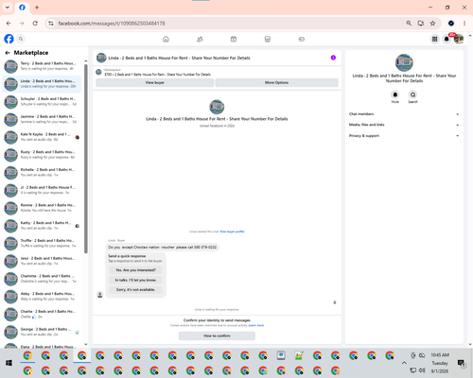Open the Windows notification center

pyautogui.click(x=462, y=363)
